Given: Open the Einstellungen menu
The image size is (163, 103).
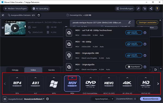Looking at the screenshot, I should 125,9.
